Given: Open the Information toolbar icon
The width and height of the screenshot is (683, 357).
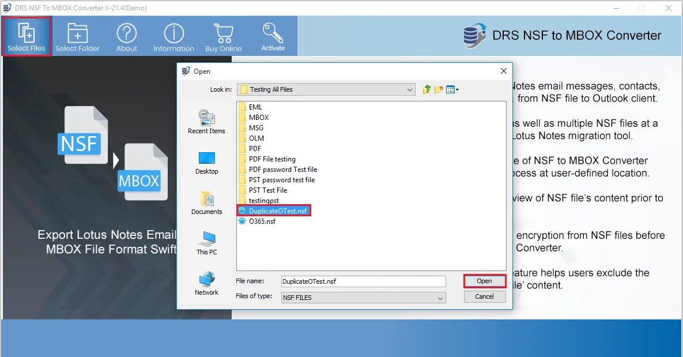Looking at the screenshot, I should 174,36.
